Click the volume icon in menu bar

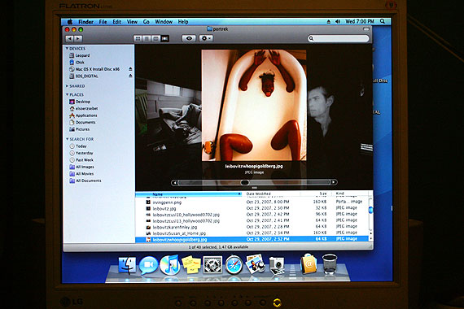click(338, 22)
